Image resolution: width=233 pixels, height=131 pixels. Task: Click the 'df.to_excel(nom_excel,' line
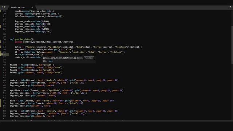(x=28, y=55)
